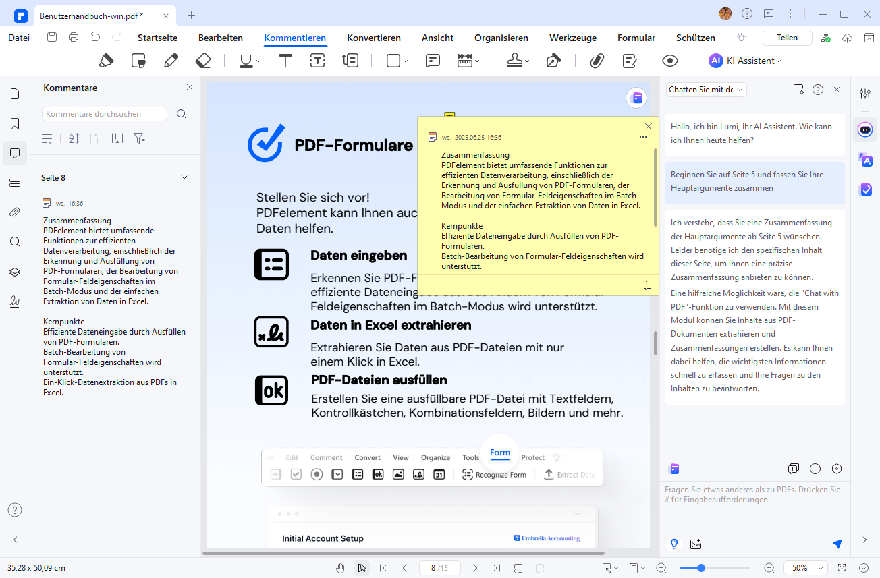Filter comments with funnel icon
Viewport: 880px width, 578px height.
(x=139, y=138)
